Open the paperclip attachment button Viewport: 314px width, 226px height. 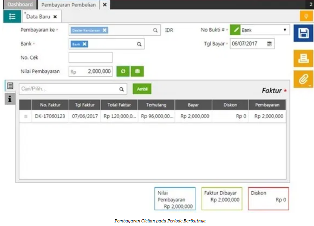pos(303,79)
